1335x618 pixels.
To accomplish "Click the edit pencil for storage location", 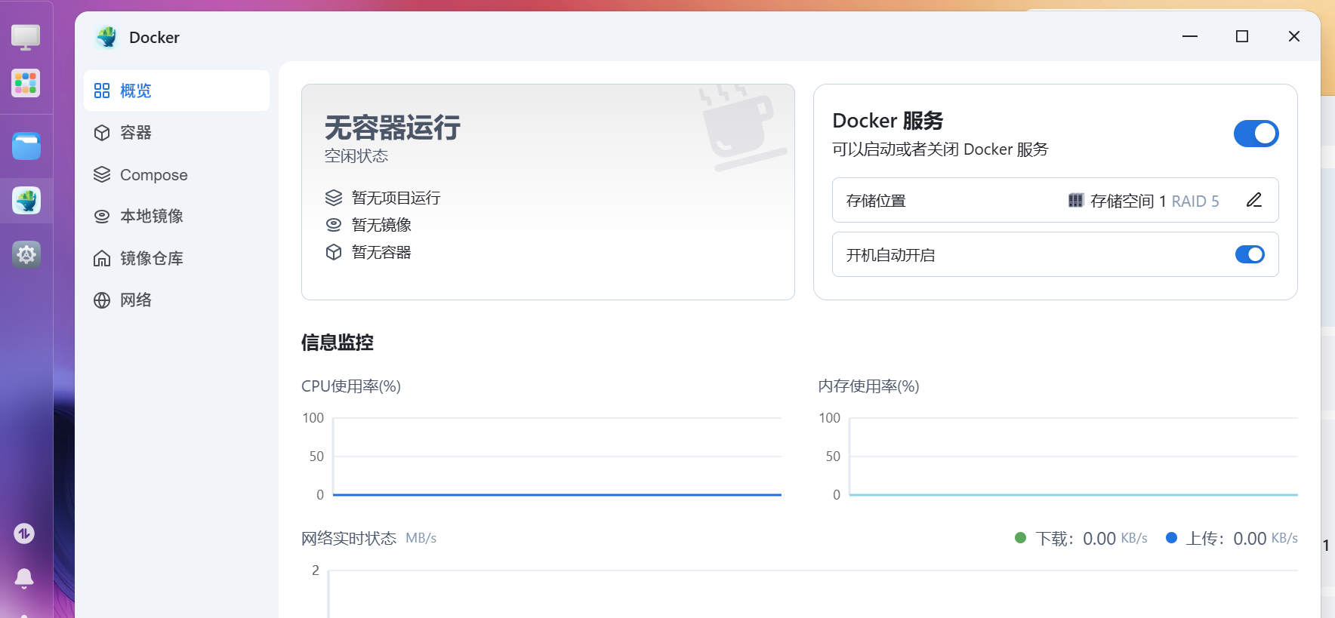I will coord(1254,200).
